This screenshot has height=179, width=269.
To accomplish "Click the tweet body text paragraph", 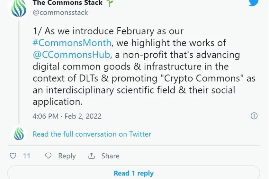I will tap(141, 72).
